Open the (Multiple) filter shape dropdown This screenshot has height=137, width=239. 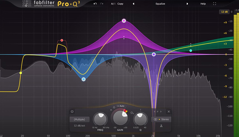pyautogui.click(x=79, y=119)
